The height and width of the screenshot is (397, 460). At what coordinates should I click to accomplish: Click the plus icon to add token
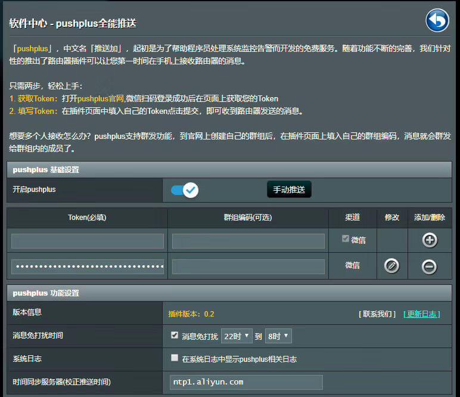tap(429, 240)
